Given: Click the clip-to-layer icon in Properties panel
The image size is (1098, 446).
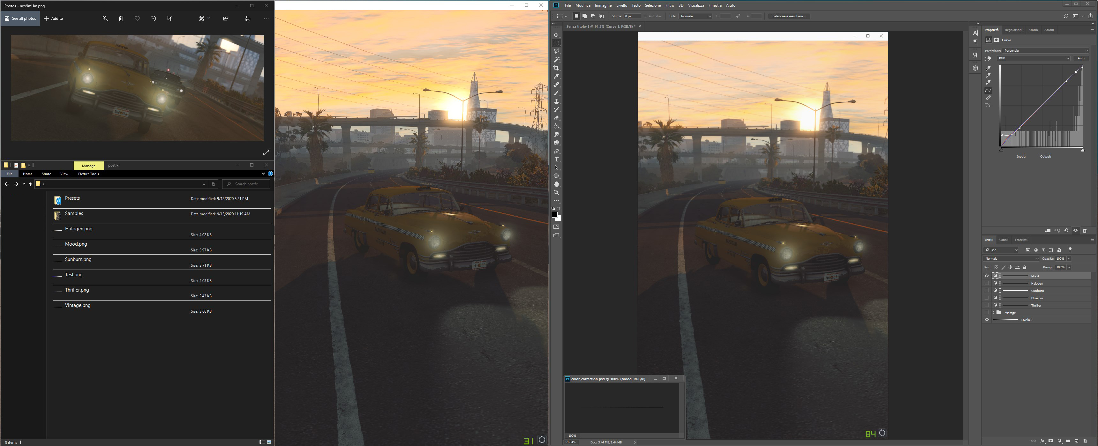Looking at the screenshot, I should [x=1048, y=230].
